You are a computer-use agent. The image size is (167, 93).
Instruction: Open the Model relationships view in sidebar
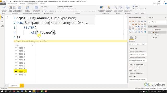click(x=2, y=26)
